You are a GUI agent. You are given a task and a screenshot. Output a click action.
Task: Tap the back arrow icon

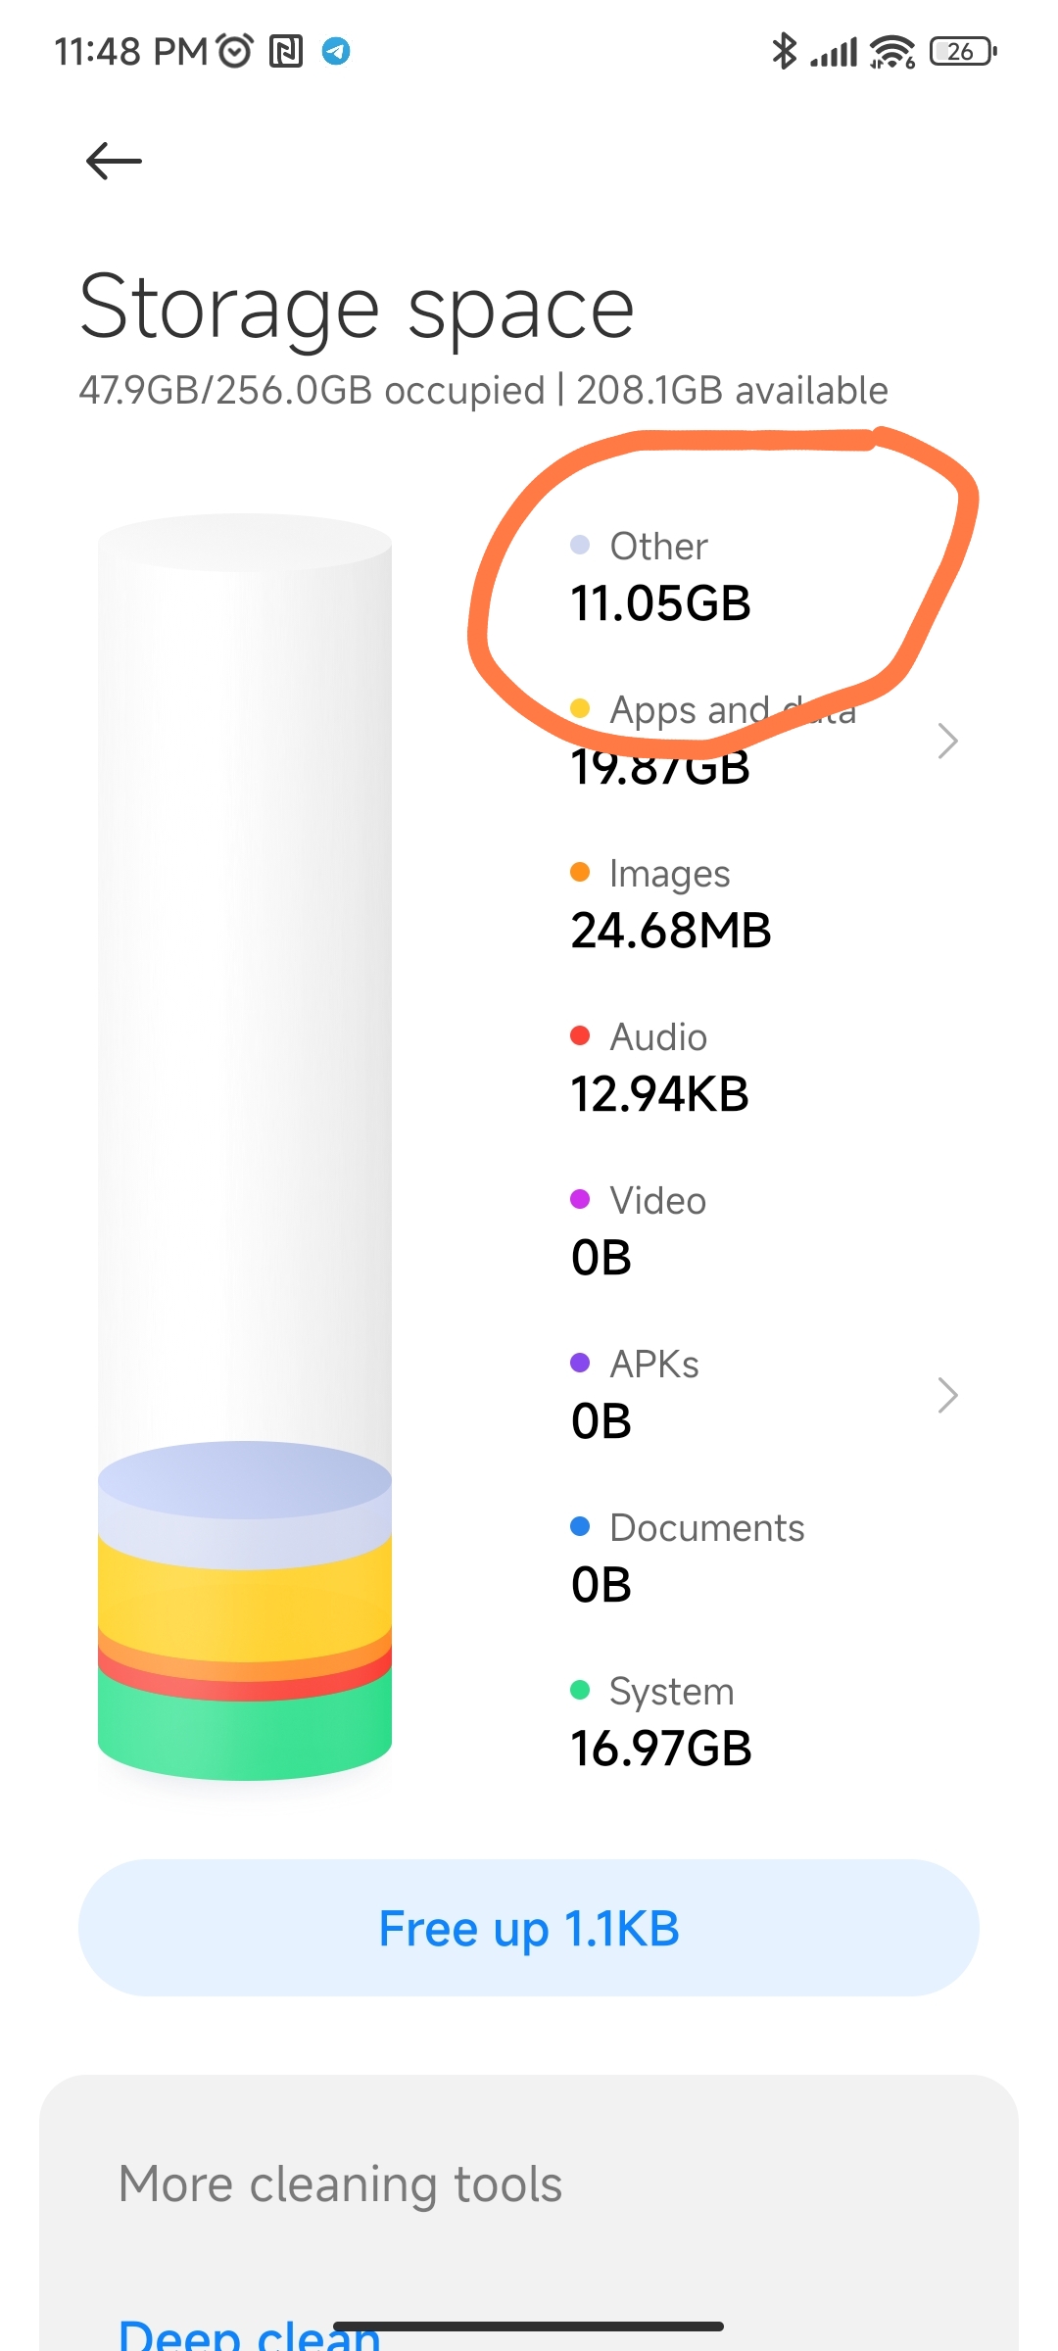114,161
